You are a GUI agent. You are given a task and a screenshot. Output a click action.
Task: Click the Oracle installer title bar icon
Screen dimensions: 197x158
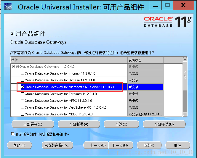click(8, 7)
